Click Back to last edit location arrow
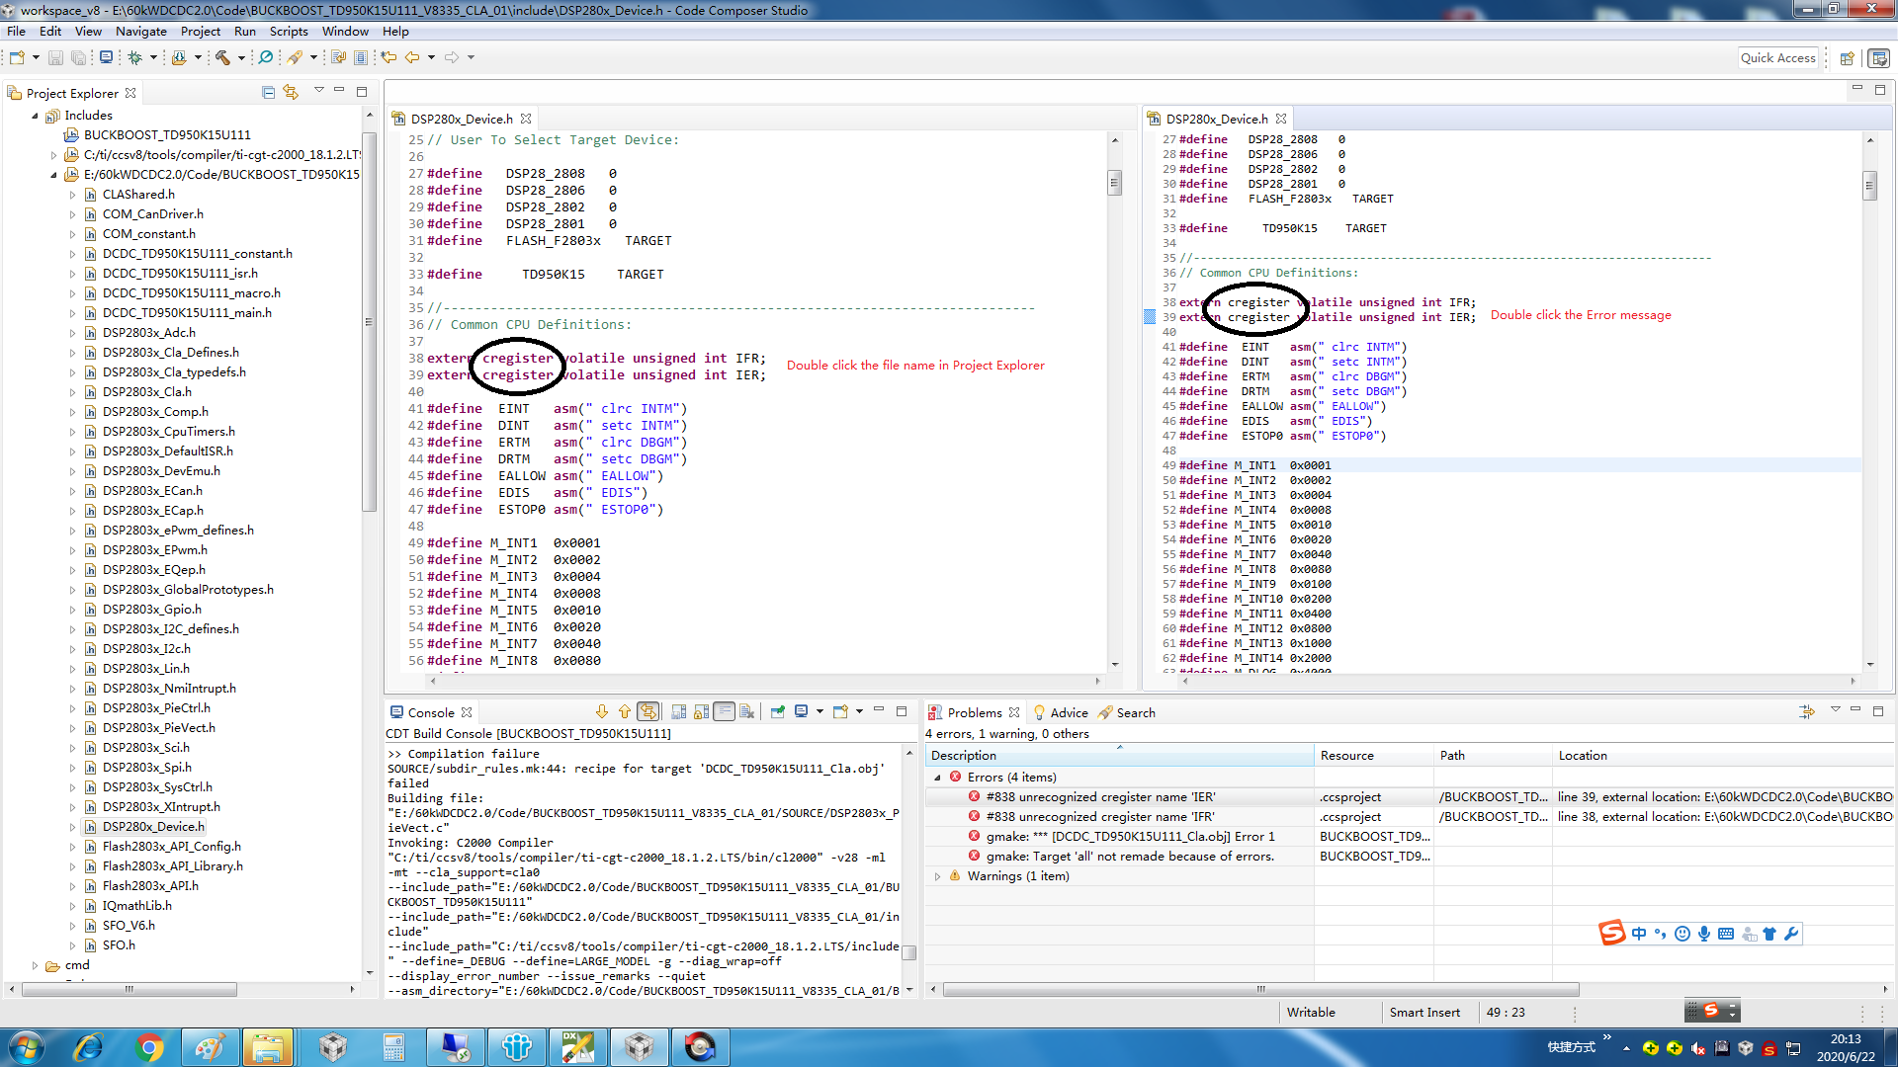Viewport: 1898px width, 1067px height. [389, 57]
